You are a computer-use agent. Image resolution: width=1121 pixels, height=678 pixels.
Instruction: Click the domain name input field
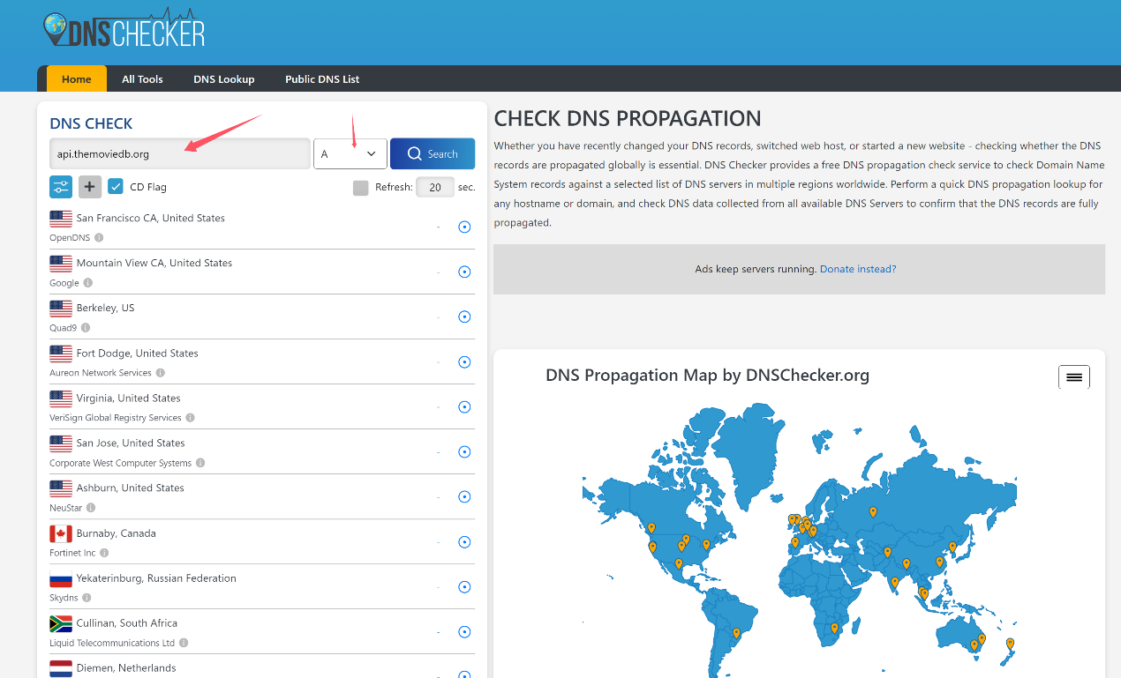(x=180, y=153)
